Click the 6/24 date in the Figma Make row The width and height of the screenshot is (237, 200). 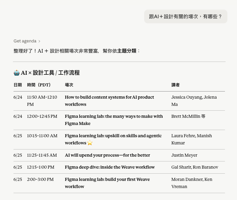[18, 116]
